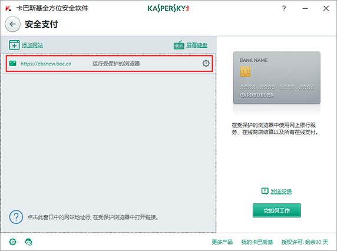
Task: Click the on-screen keyboard icon
Action: [179, 45]
